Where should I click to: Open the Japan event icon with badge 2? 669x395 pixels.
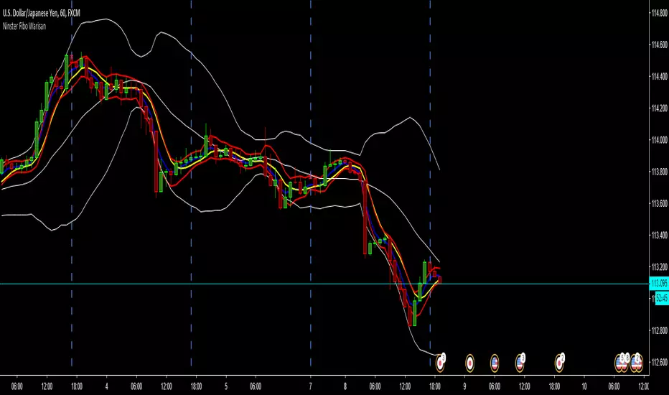pos(559,363)
